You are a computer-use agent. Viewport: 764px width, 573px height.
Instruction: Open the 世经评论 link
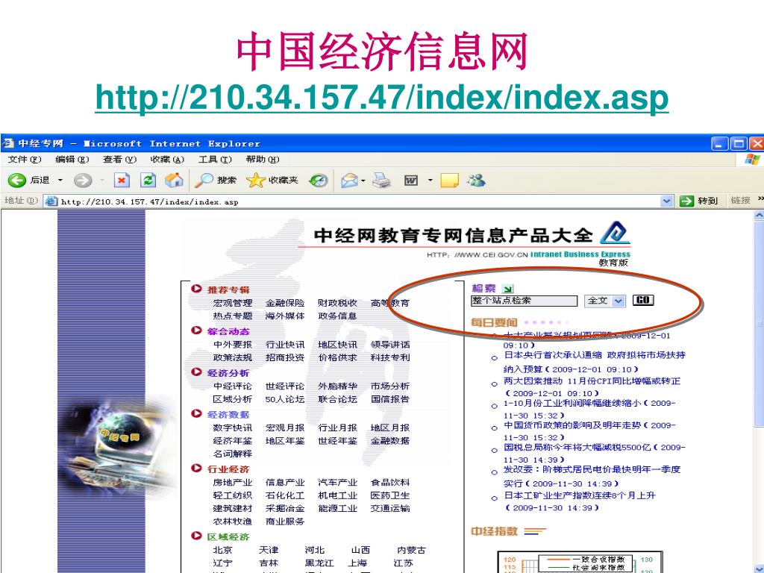pyautogui.click(x=285, y=386)
